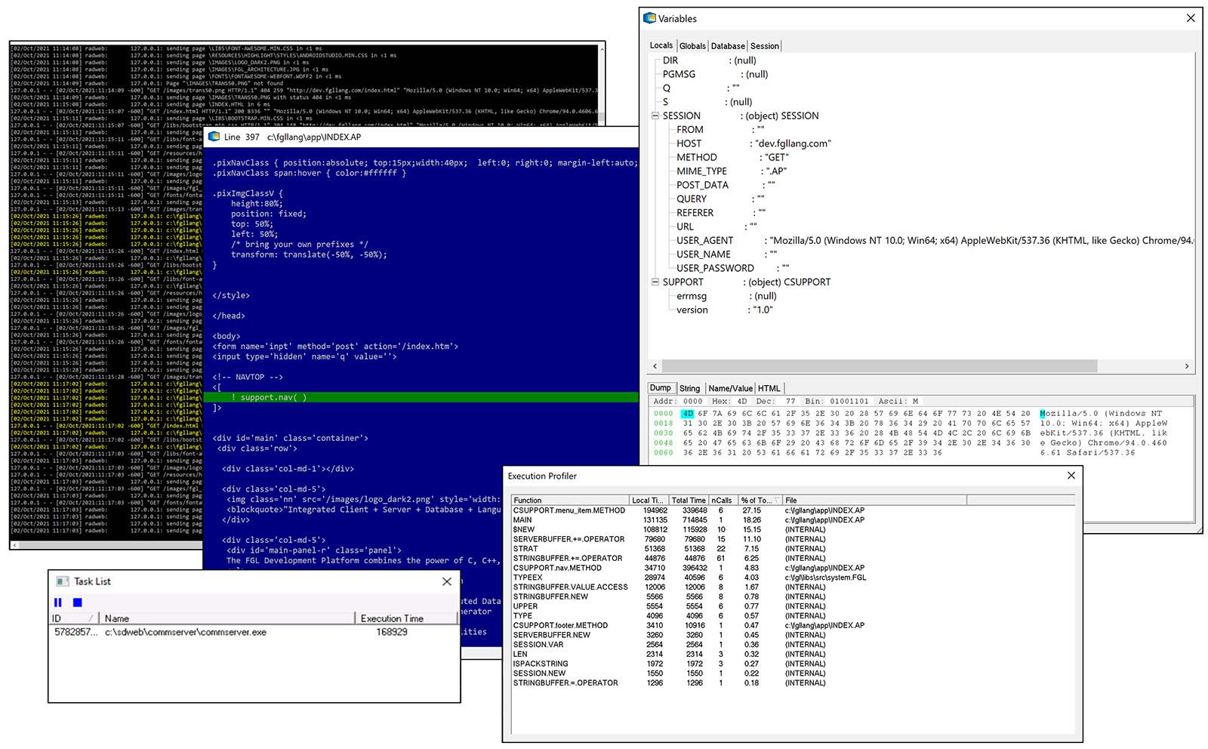Screen dimensions: 1208x749
Task: Click the Variables horizontal scrollbar thumb
Action: coord(880,366)
